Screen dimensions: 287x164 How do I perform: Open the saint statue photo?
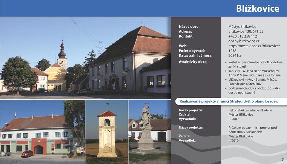[x=150, y=132]
